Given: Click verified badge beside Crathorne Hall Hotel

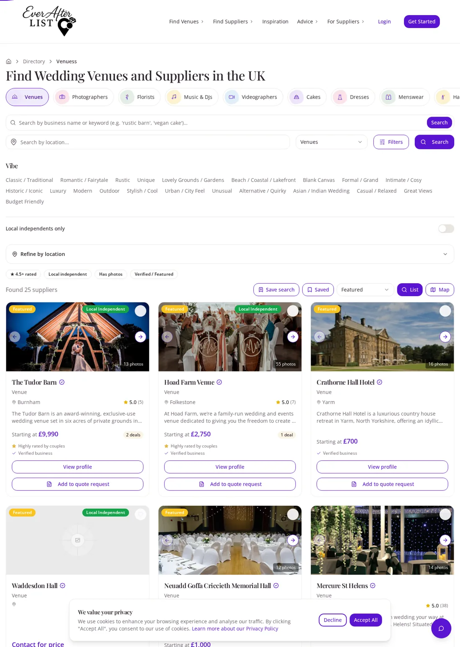Looking at the screenshot, I should [380, 382].
